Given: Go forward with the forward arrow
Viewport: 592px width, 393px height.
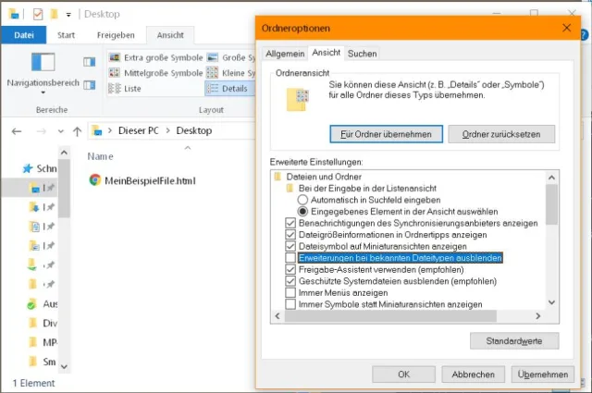Looking at the screenshot, I should (x=41, y=131).
